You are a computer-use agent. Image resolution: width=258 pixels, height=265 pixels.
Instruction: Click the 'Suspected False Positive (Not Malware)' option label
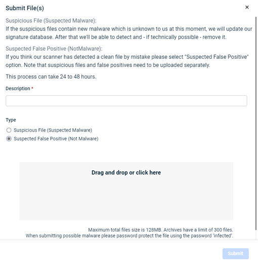(x=56, y=139)
